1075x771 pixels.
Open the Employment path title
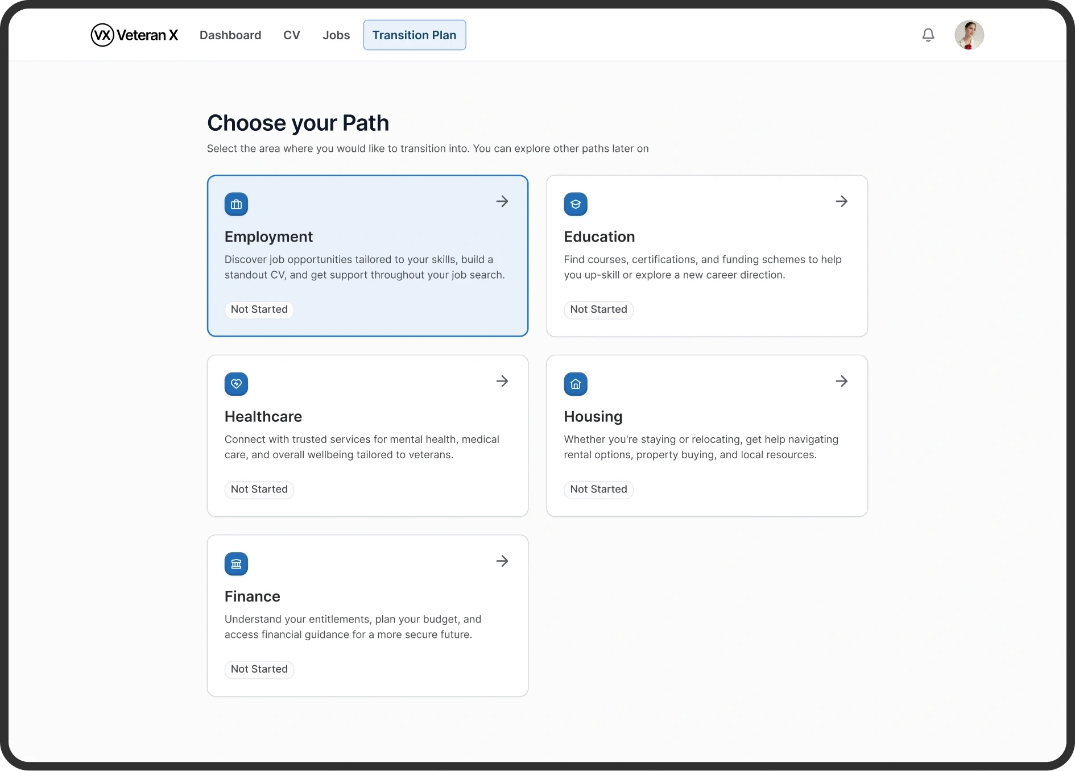(x=268, y=237)
